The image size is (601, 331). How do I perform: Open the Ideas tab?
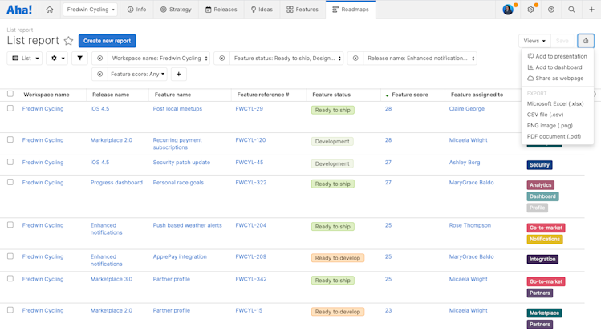click(262, 10)
